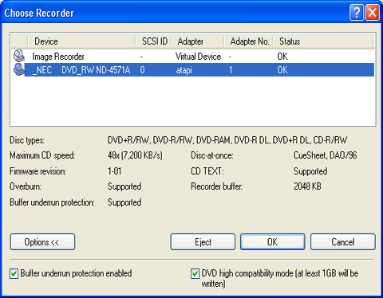The width and height of the screenshot is (383, 298).
Task: Close the Choose Recorder dialog
Action: [x=373, y=12]
